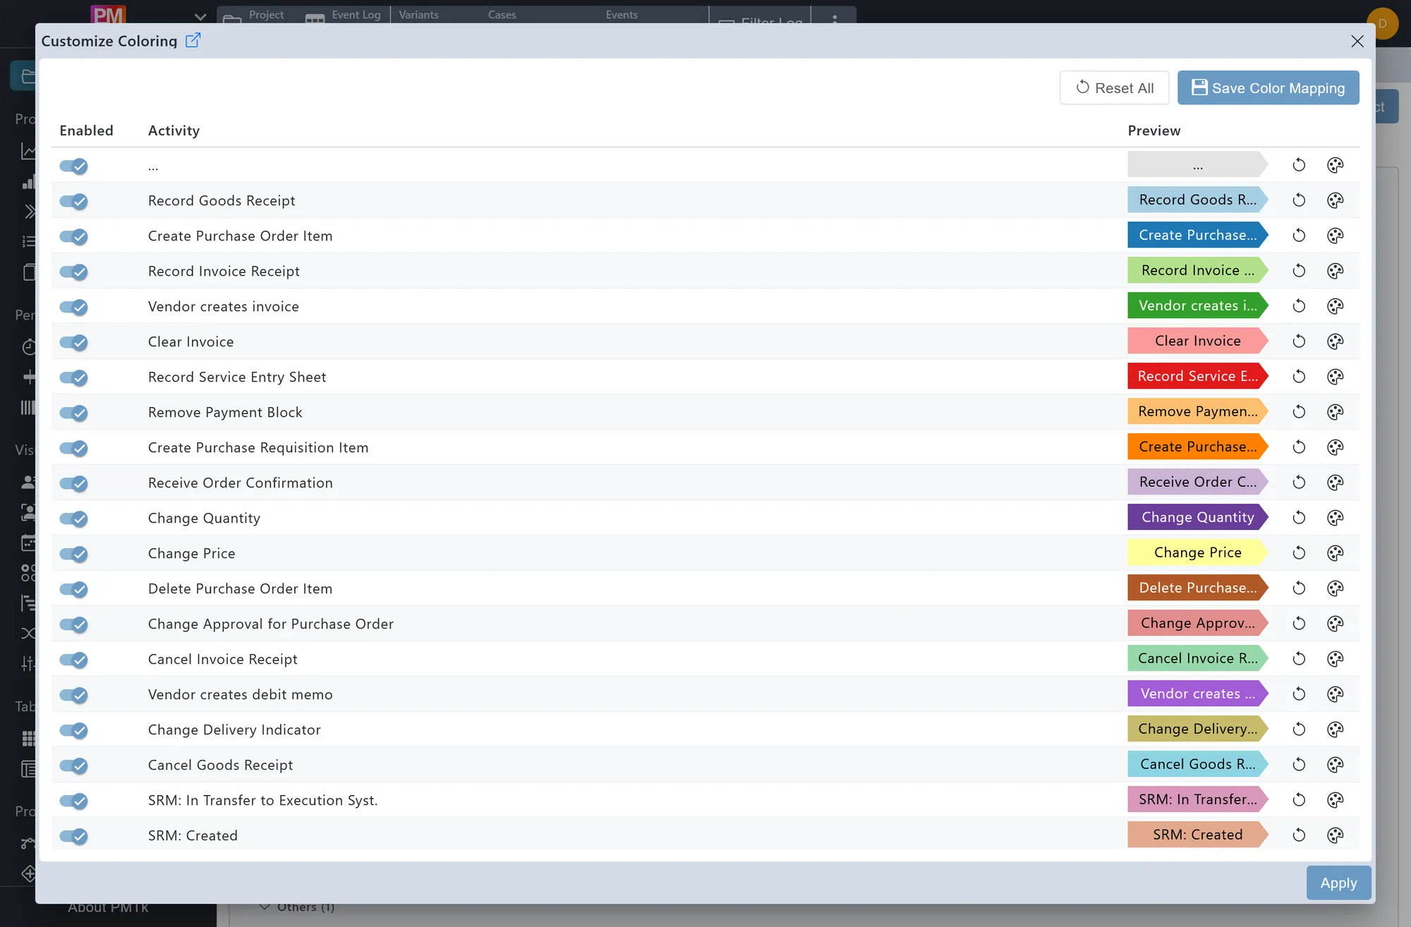
Task: Open color palette for Remove Payment Block
Action: tap(1335, 412)
